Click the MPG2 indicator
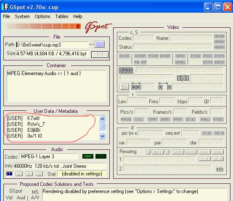Screen dimensions: 233x201 [x=219, y=37]
